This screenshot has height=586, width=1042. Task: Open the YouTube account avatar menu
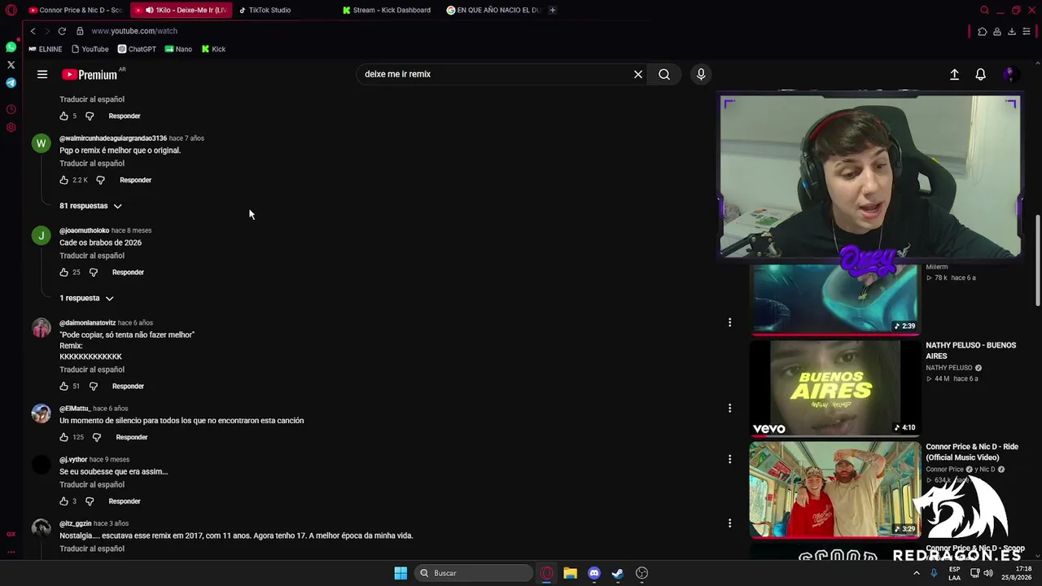[1009, 74]
